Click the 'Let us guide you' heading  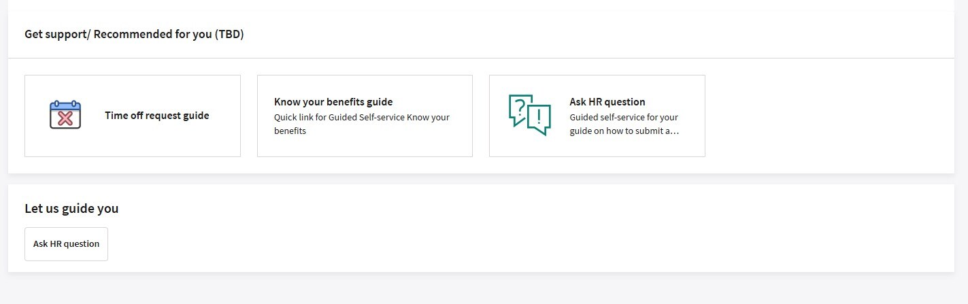pos(71,209)
